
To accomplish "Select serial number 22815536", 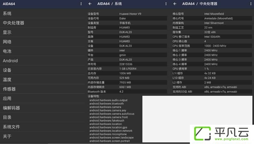I will [x=126, y=64].
